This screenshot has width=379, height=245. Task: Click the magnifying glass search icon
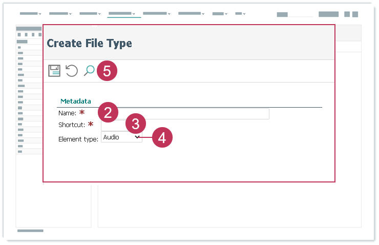89,71
